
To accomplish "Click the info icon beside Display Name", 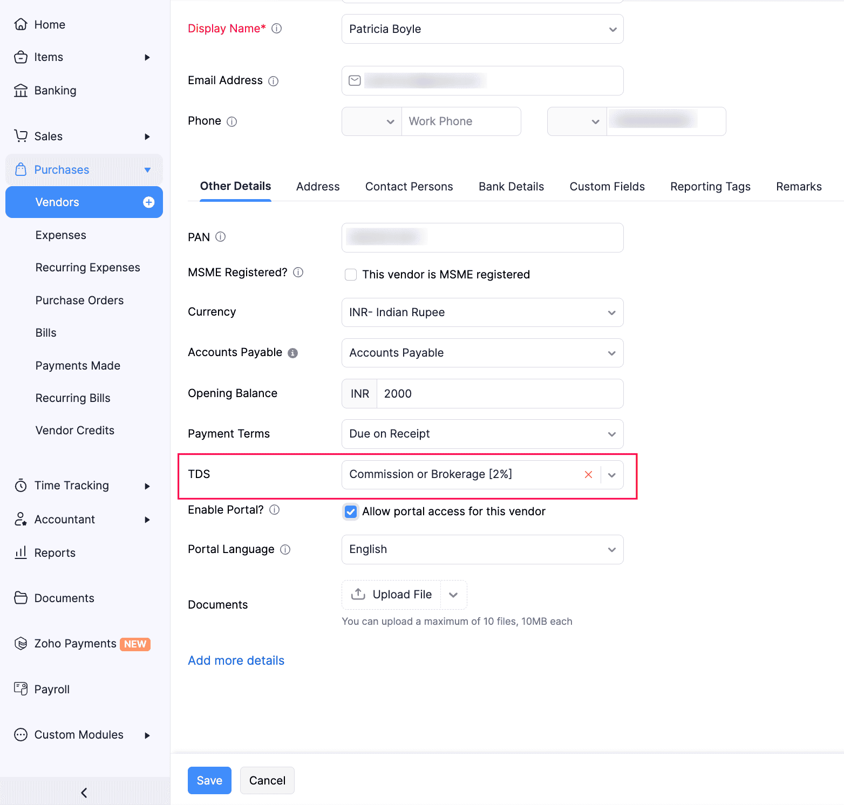I will click(276, 29).
